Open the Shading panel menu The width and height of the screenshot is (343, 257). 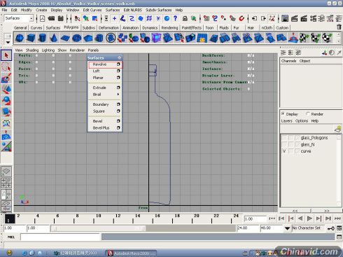click(x=32, y=50)
